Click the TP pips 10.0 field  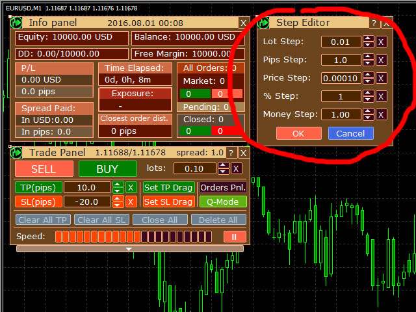[x=87, y=188]
